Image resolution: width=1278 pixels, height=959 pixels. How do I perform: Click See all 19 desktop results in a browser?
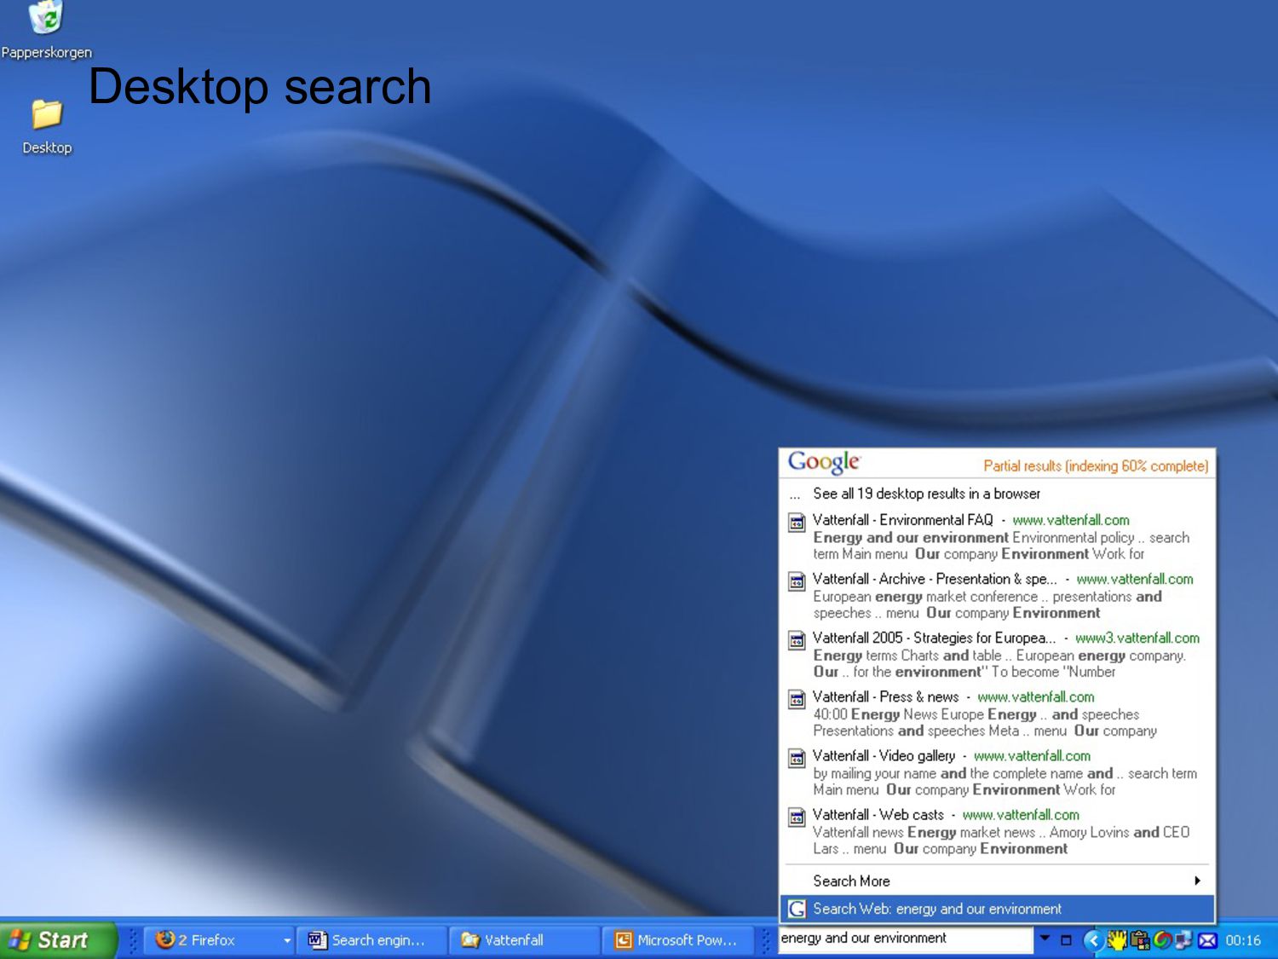click(x=926, y=494)
